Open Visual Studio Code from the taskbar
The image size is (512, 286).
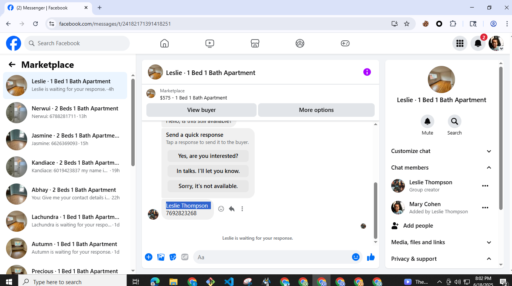[x=229, y=281]
